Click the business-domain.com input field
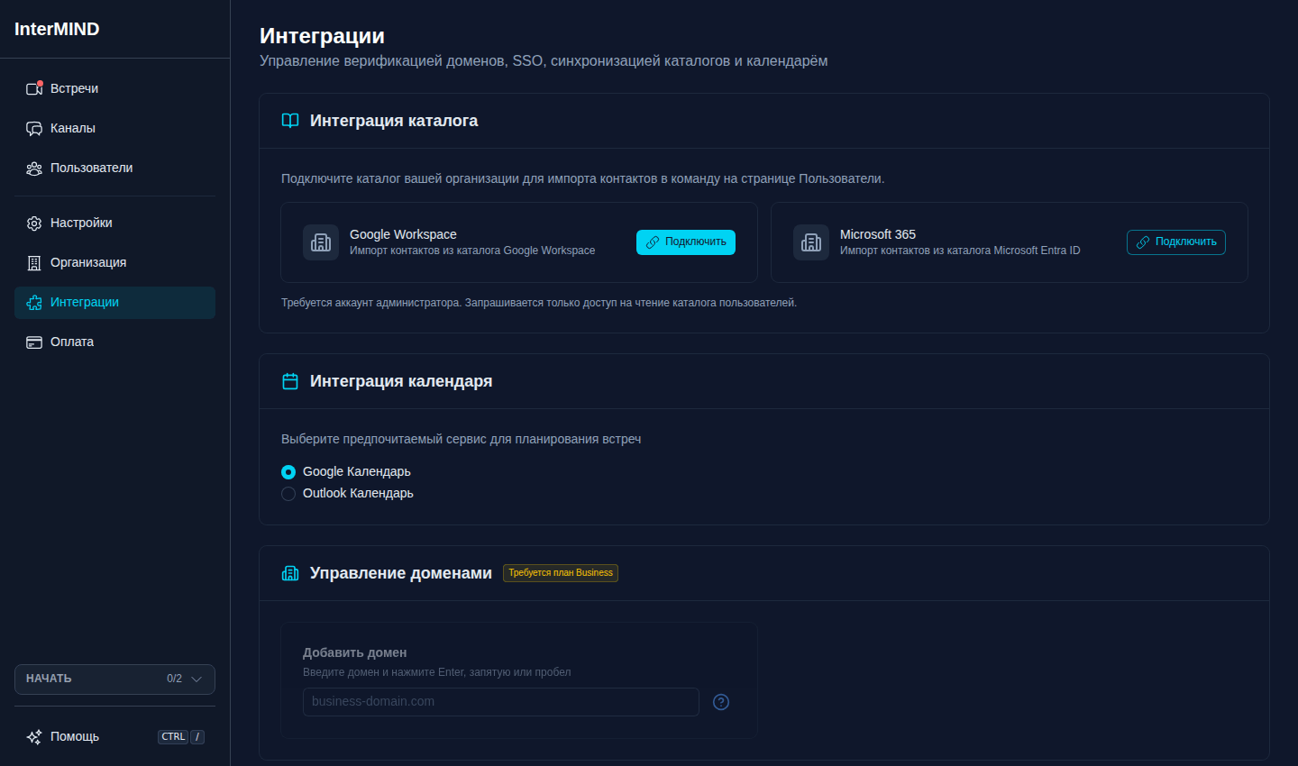Image resolution: width=1298 pixels, height=766 pixels. pos(501,702)
